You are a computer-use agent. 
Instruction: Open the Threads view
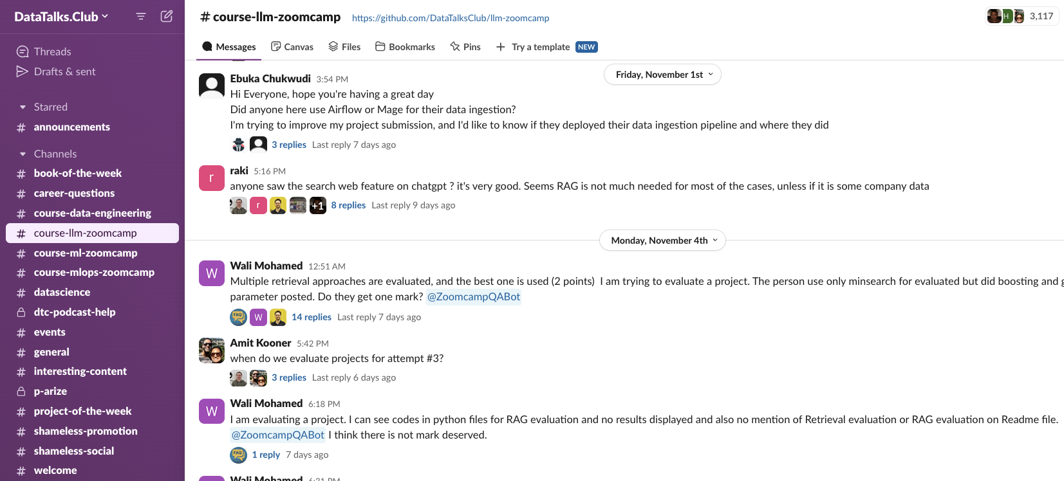coord(51,51)
